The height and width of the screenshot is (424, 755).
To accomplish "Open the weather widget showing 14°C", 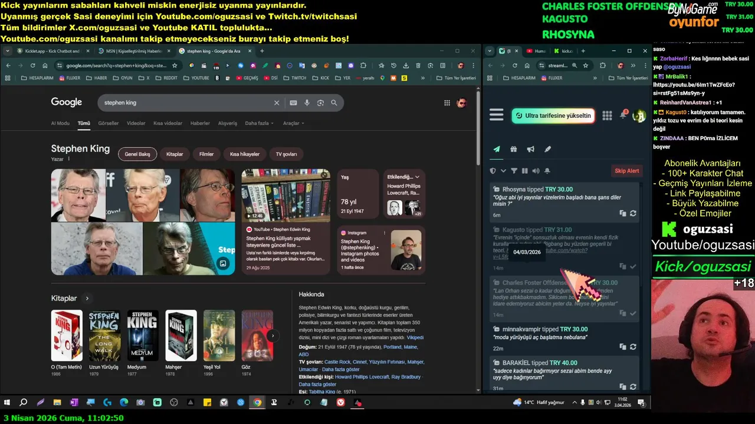I will (x=539, y=402).
